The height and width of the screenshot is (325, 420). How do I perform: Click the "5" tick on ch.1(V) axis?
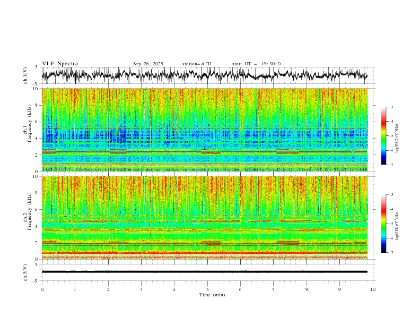(x=37, y=67)
